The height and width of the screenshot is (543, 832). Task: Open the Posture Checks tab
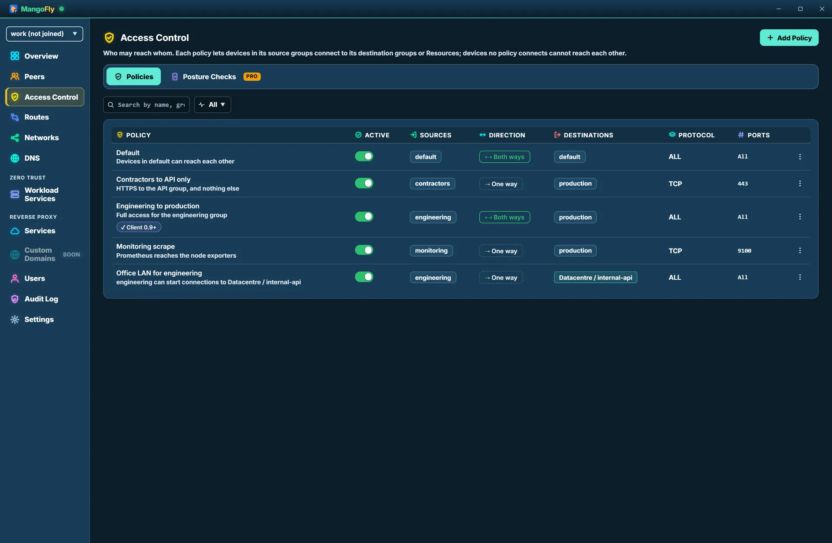[x=215, y=77]
